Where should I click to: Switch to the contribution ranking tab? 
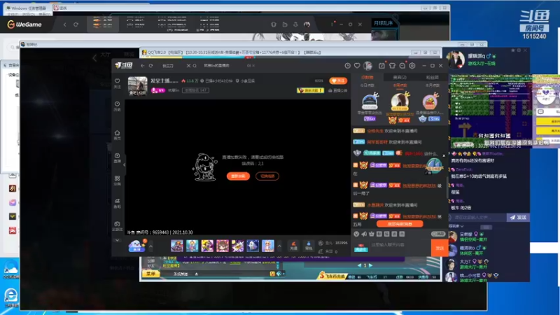pos(367,77)
